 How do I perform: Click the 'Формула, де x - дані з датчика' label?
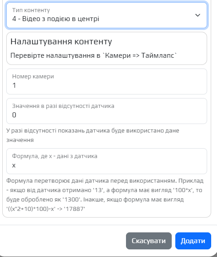pyautogui.click(x=55, y=156)
